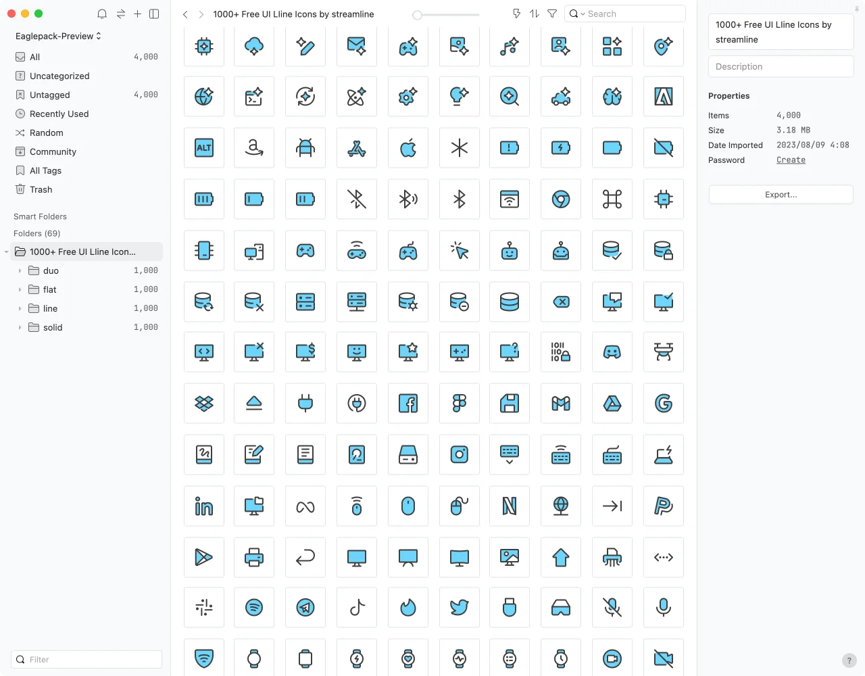This screenshot has width=865, height=676.
Task: Select the Facebook logo icon
Action: point(408,404)
